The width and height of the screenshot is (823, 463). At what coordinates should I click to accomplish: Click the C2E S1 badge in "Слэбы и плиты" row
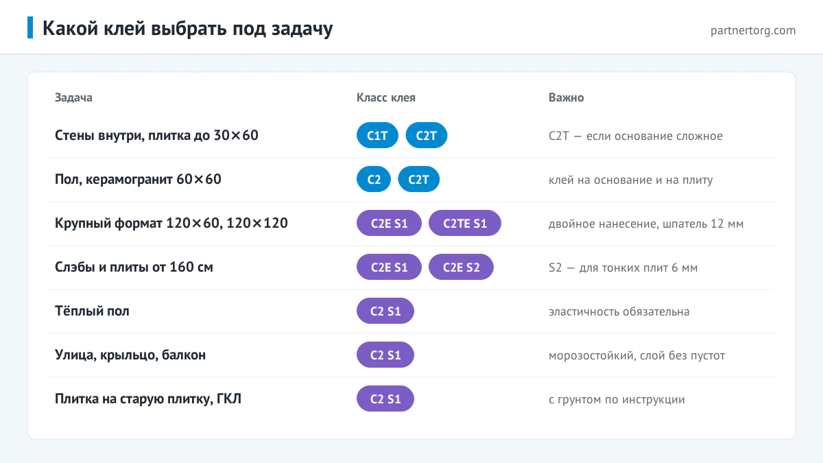tap(390, 268)
